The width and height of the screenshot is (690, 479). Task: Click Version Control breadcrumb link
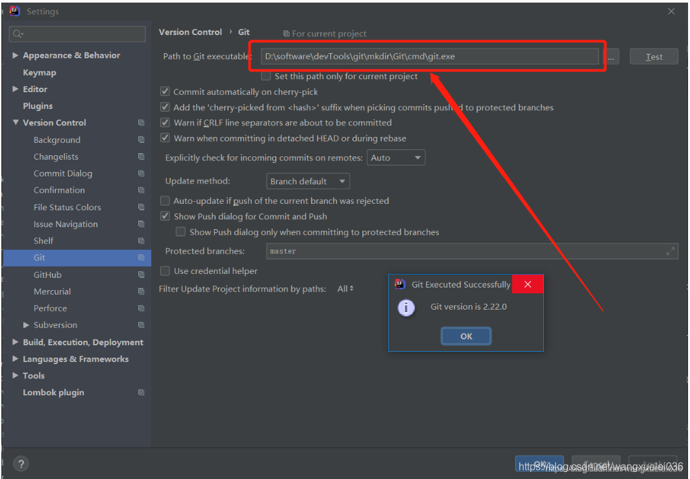[190, 32]
